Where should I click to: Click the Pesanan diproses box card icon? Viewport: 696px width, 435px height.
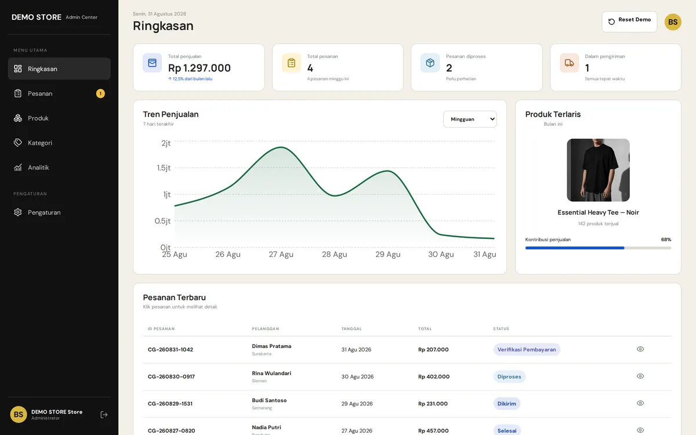click(430, 63)
